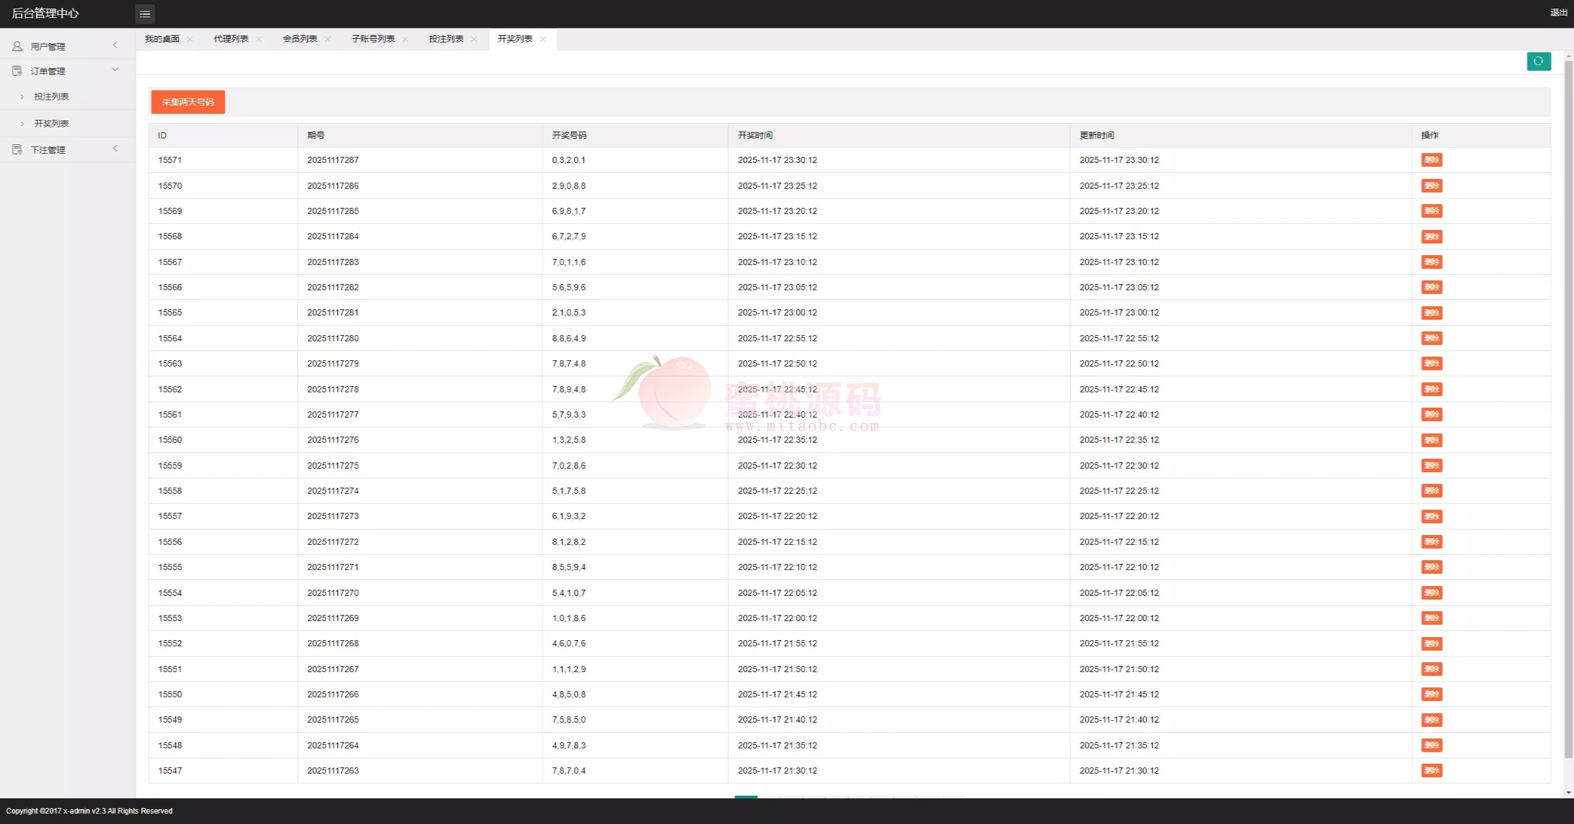
Task: Close the 会员列表 tab
Action: [x=328, y=39]
